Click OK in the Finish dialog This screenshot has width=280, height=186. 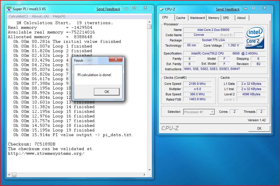tap(107, 92)
